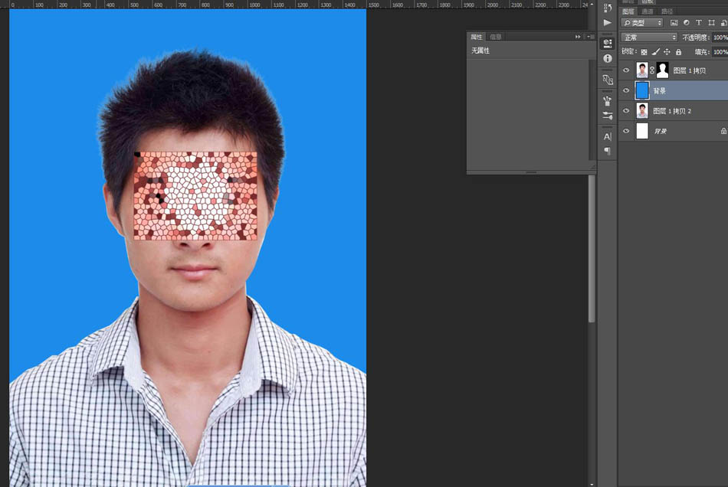Open the blend mode dropdown 正常
The height and width of the screenshot is (487, 728).
[649, 38]
